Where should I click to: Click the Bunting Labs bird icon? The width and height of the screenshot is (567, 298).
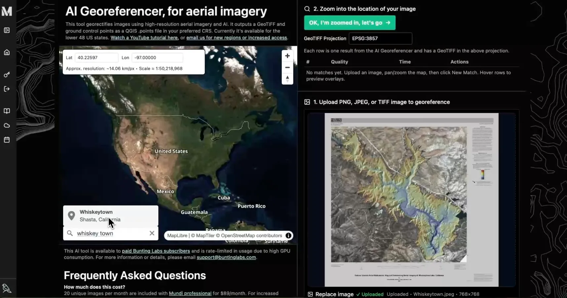7,288
